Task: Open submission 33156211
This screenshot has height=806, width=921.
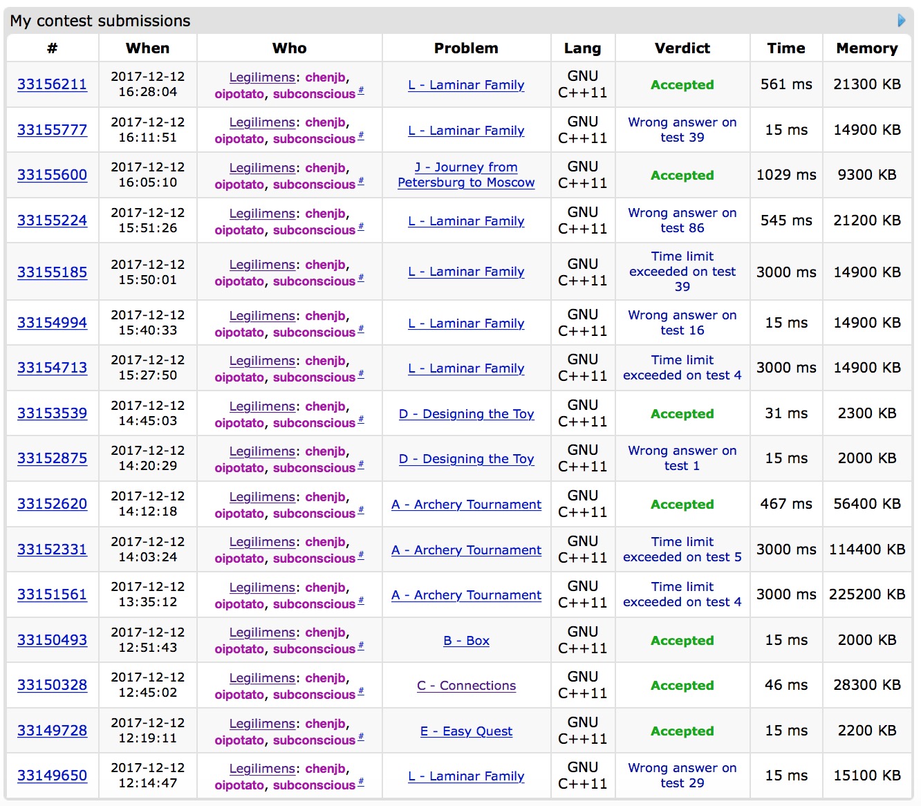Action: pyautogui.click(x=52, y=84)
